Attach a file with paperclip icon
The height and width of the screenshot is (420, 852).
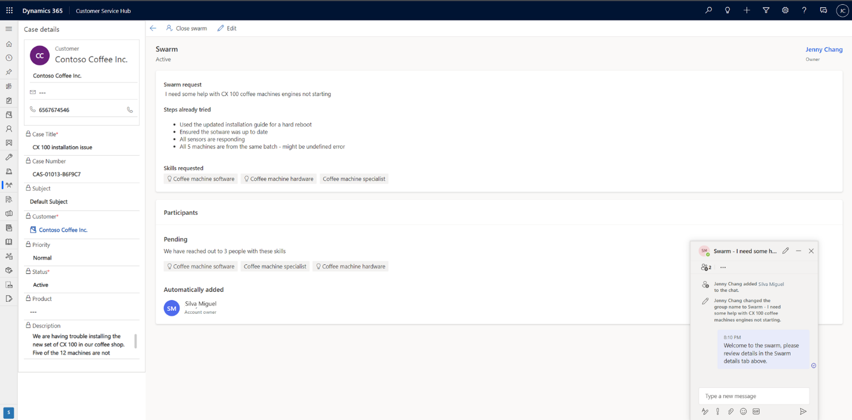point(730,412)
